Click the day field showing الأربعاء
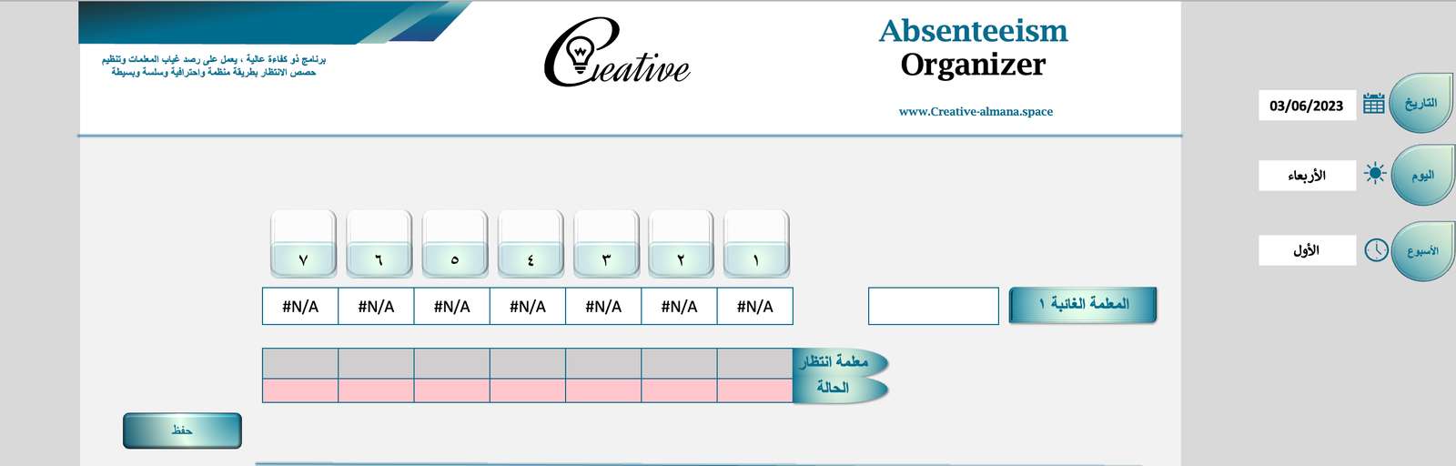This screenshot has width=1456, height=466. (1307, 176)
